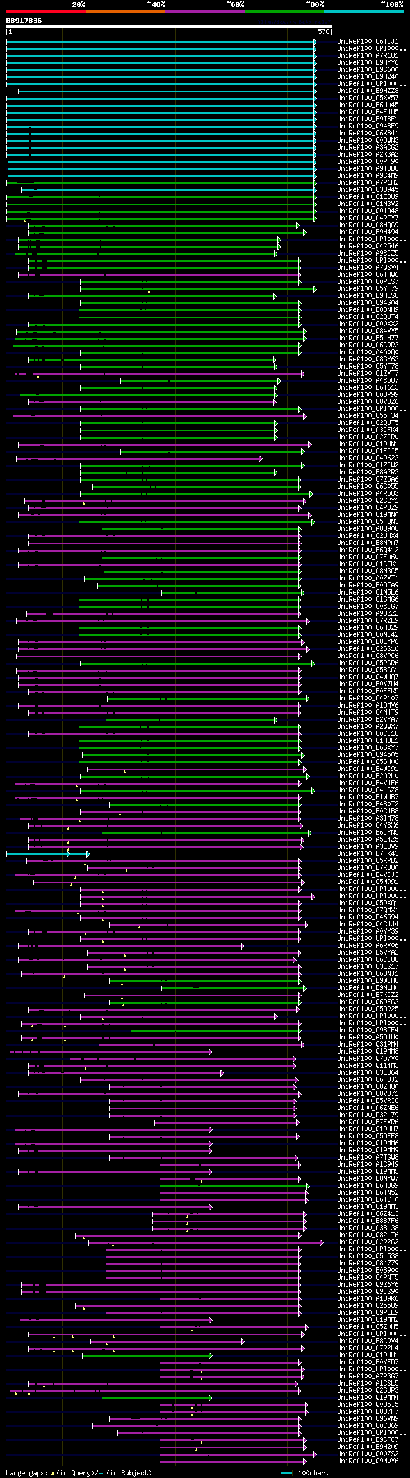Click the UniRef100_C1ZVT7 entry
Image resolution: width=410 pixels, height=1478 pixels.
pos(368,374)
